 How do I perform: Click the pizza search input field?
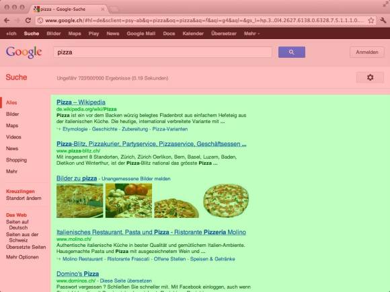point(163,52)
